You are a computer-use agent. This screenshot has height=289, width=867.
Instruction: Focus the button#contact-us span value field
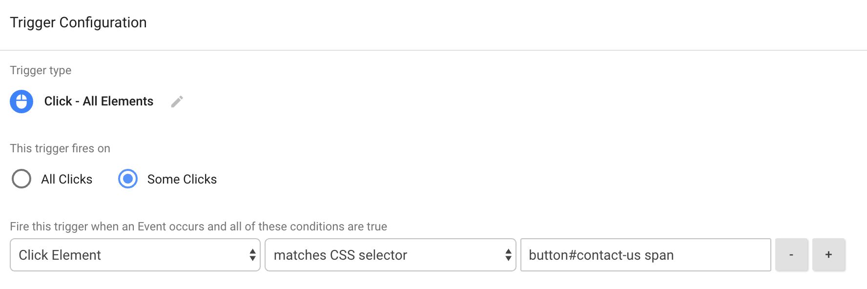pyautogui.click(x=646, y=255)
